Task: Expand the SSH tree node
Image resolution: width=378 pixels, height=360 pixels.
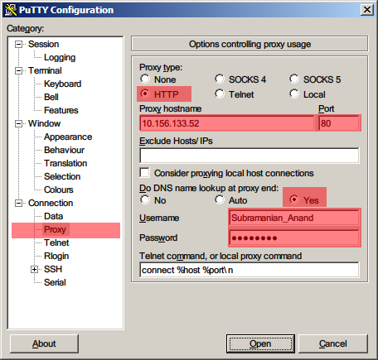Action: click(34, 269)
